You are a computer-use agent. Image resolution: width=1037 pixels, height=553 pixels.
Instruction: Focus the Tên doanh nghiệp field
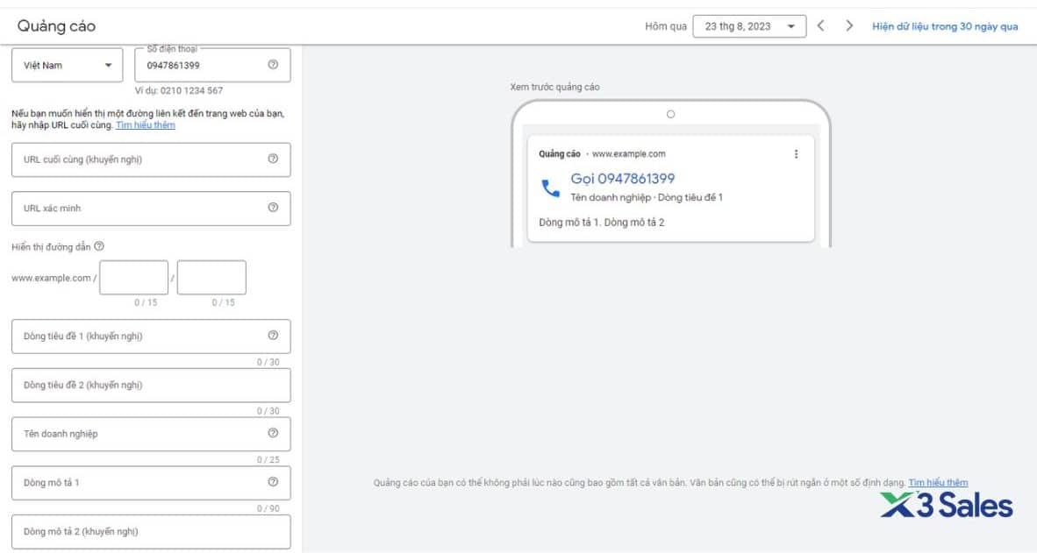click(x=151, y=435)
